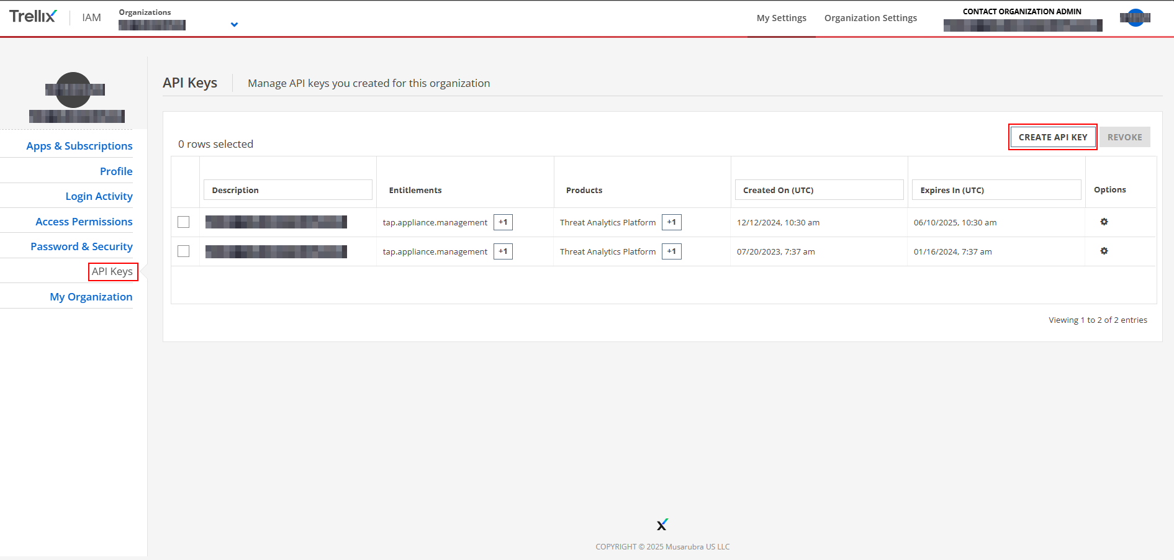Viewport: 1174px width, 560px height.
Task: Switch to My Settings tab
Action: [x=781, y=18]
